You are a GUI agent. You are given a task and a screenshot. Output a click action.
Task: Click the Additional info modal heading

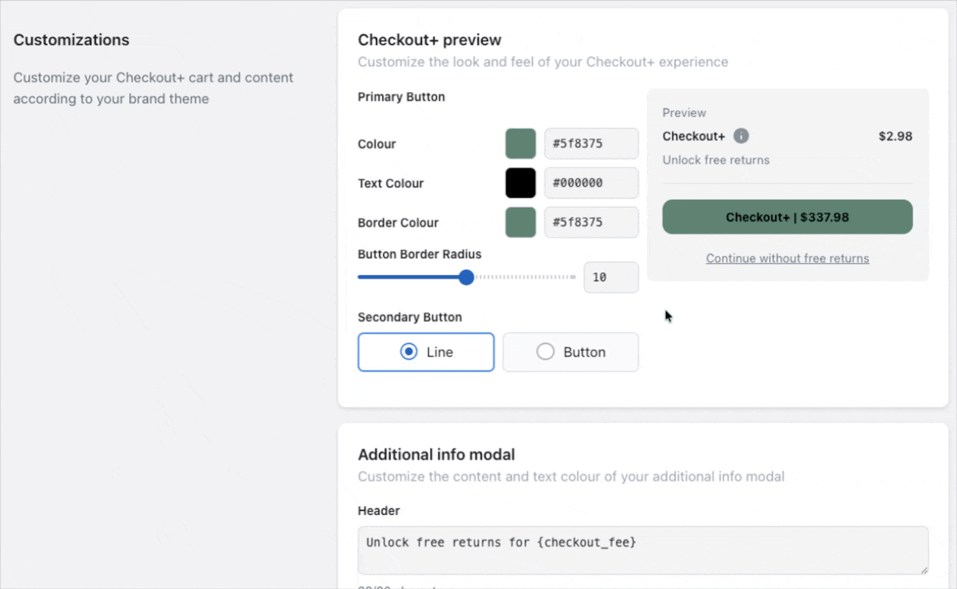click(436, 454)
